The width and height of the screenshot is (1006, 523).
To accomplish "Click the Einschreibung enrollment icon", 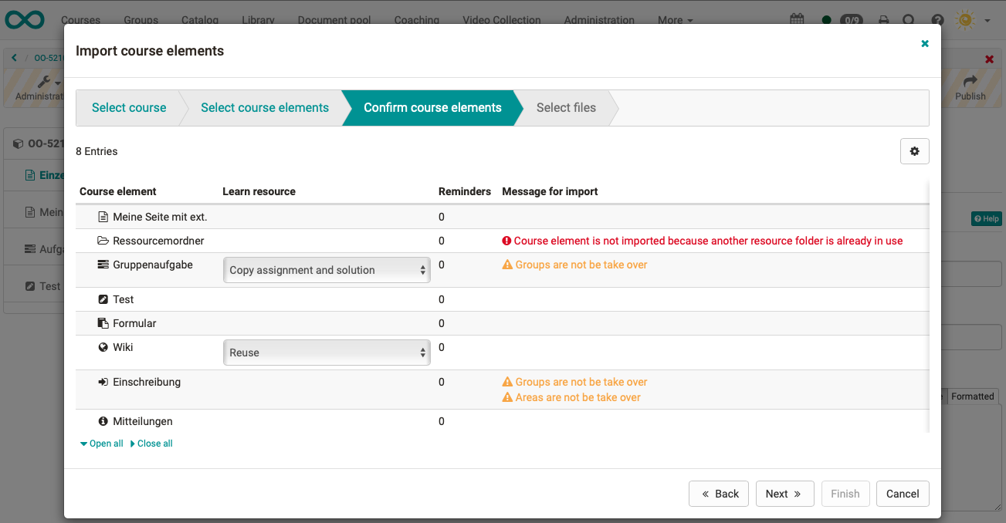I will click(x=103, y=382).
